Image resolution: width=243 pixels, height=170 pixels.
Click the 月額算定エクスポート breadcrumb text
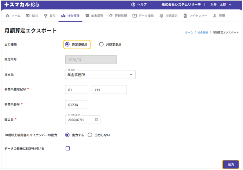[225, 32]
